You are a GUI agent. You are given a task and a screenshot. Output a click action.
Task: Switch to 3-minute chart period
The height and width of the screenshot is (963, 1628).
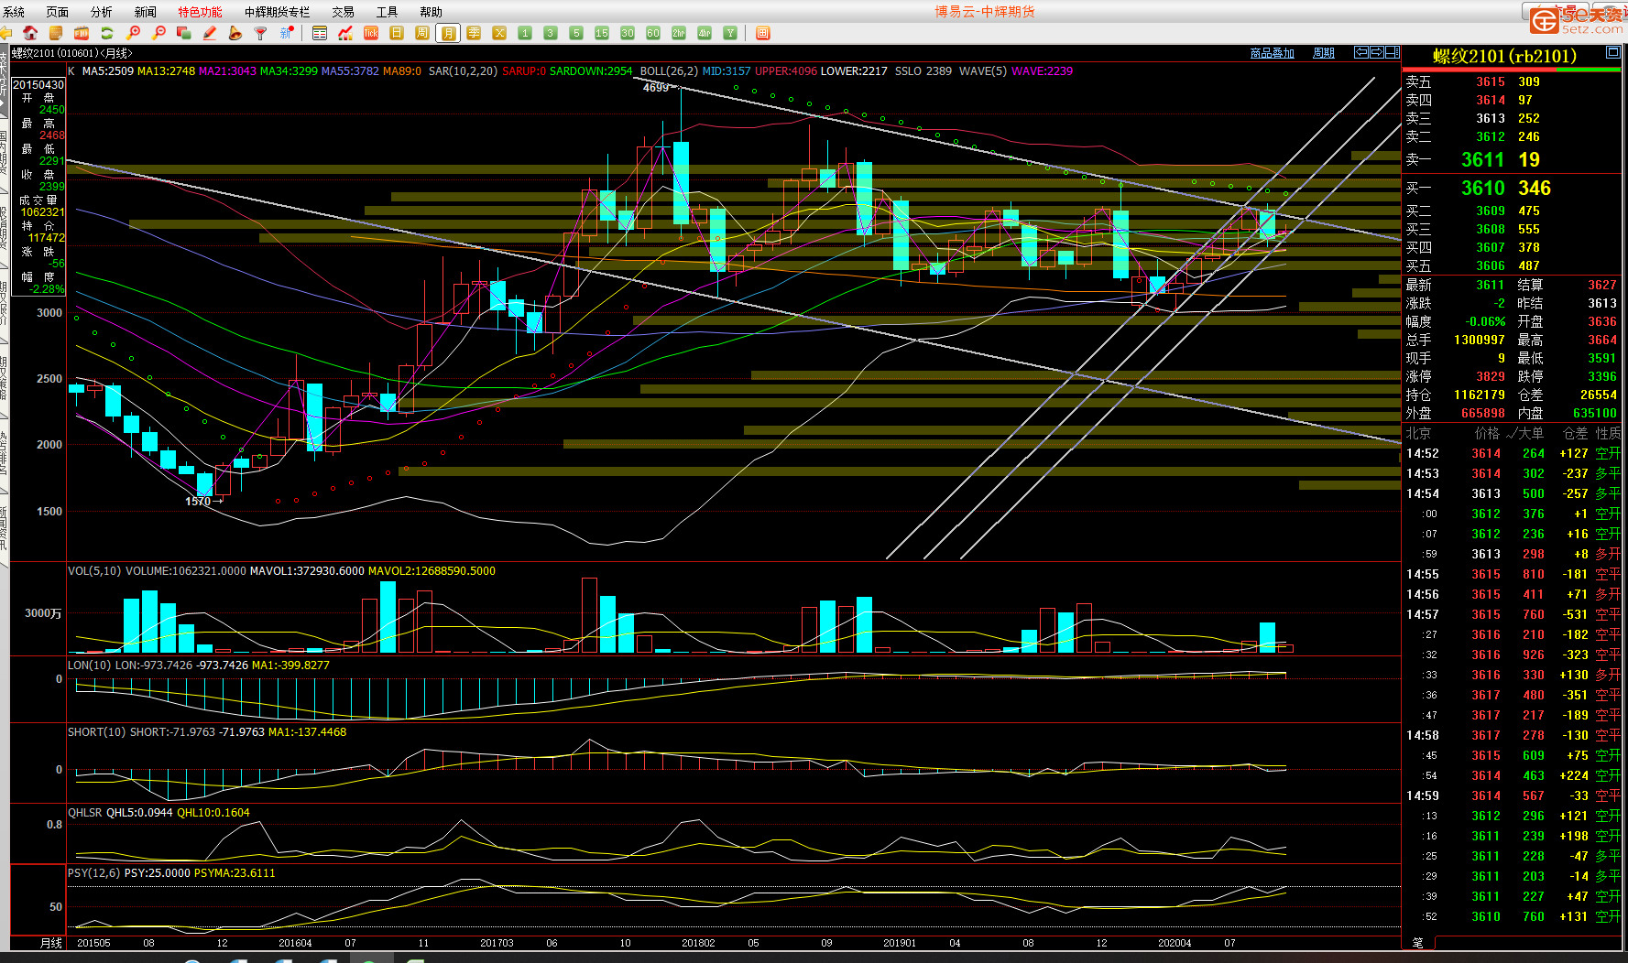tap(551, 33)
